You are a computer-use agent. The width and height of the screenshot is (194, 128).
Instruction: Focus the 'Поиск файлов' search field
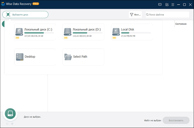(x=167, y=14)
